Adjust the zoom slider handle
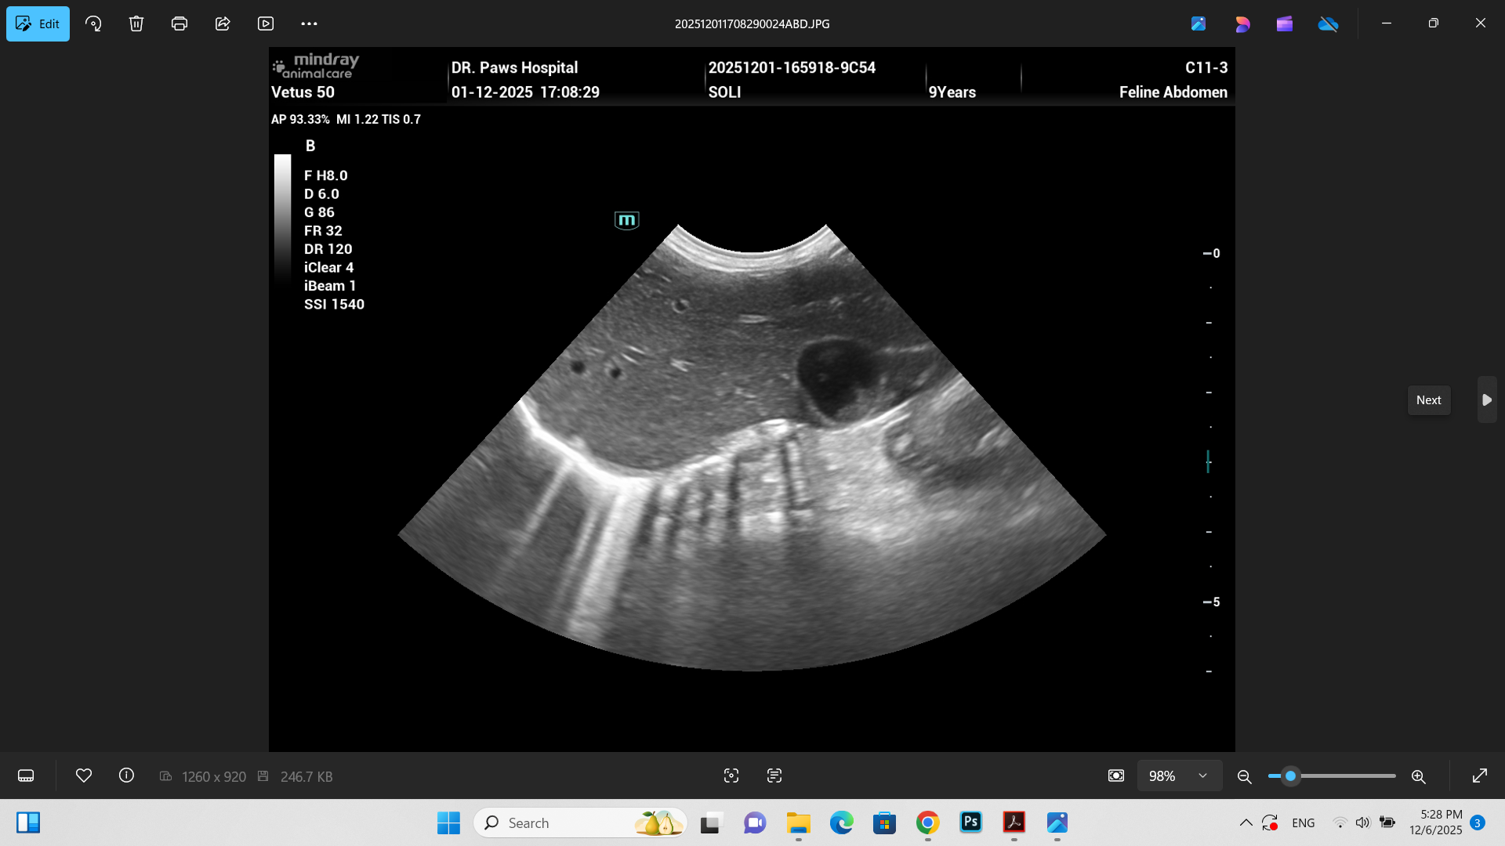Screen dimensions: 1505x846 (x=1290, y=775)
